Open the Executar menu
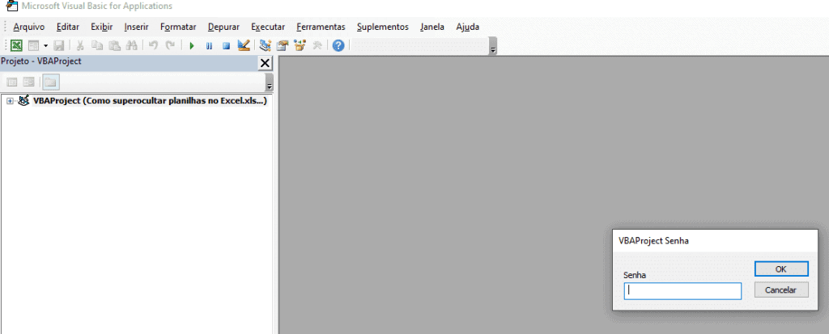The width and height of the screenshot is (829, 334). pos(268,27)
